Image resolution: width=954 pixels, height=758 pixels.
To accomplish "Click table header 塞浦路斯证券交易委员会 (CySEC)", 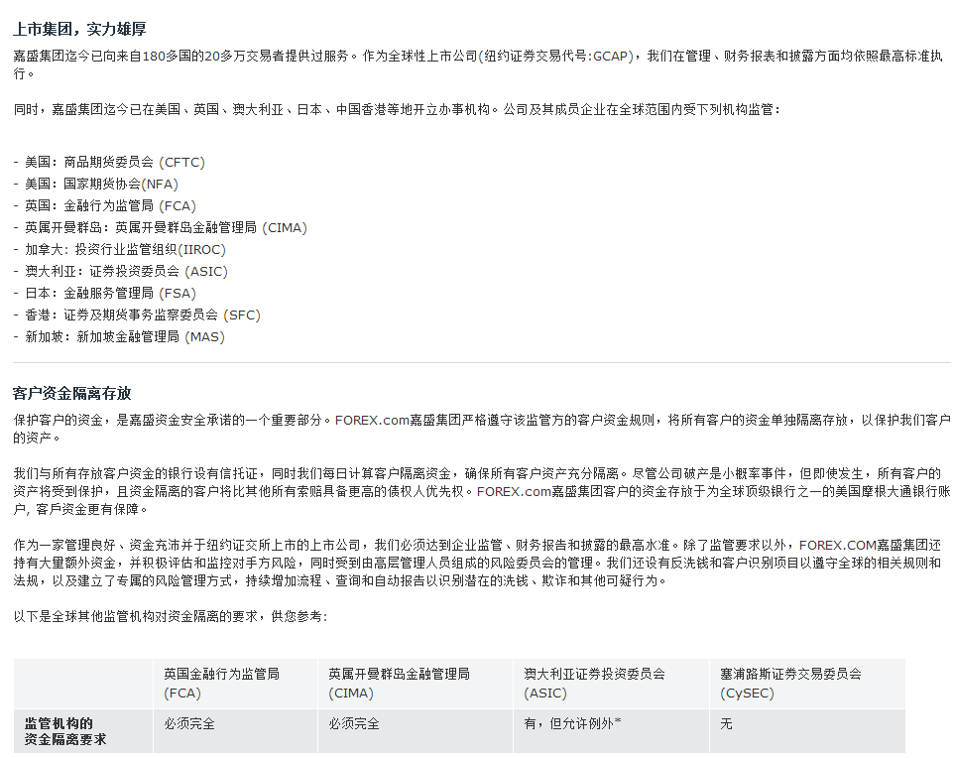I will 807,684.
